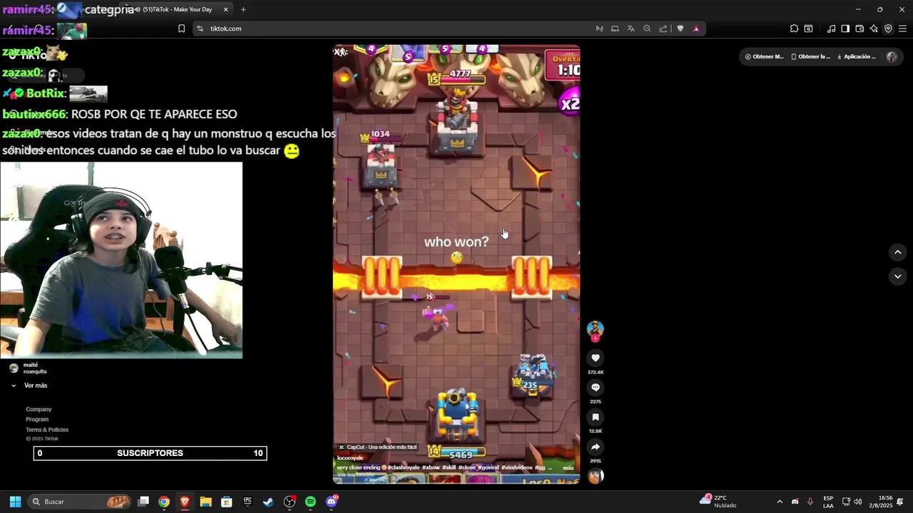
Task: Toggle the browser sidebar panel icon
Action: point(845,28)
